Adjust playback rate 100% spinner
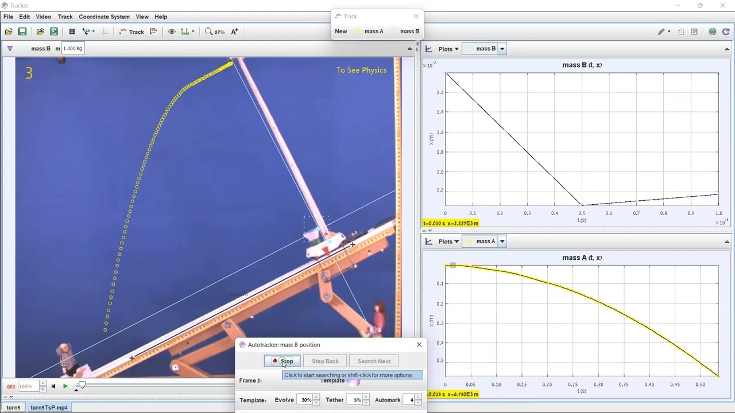The height and width of the screenshot is (413, 735). coord(42,387)
